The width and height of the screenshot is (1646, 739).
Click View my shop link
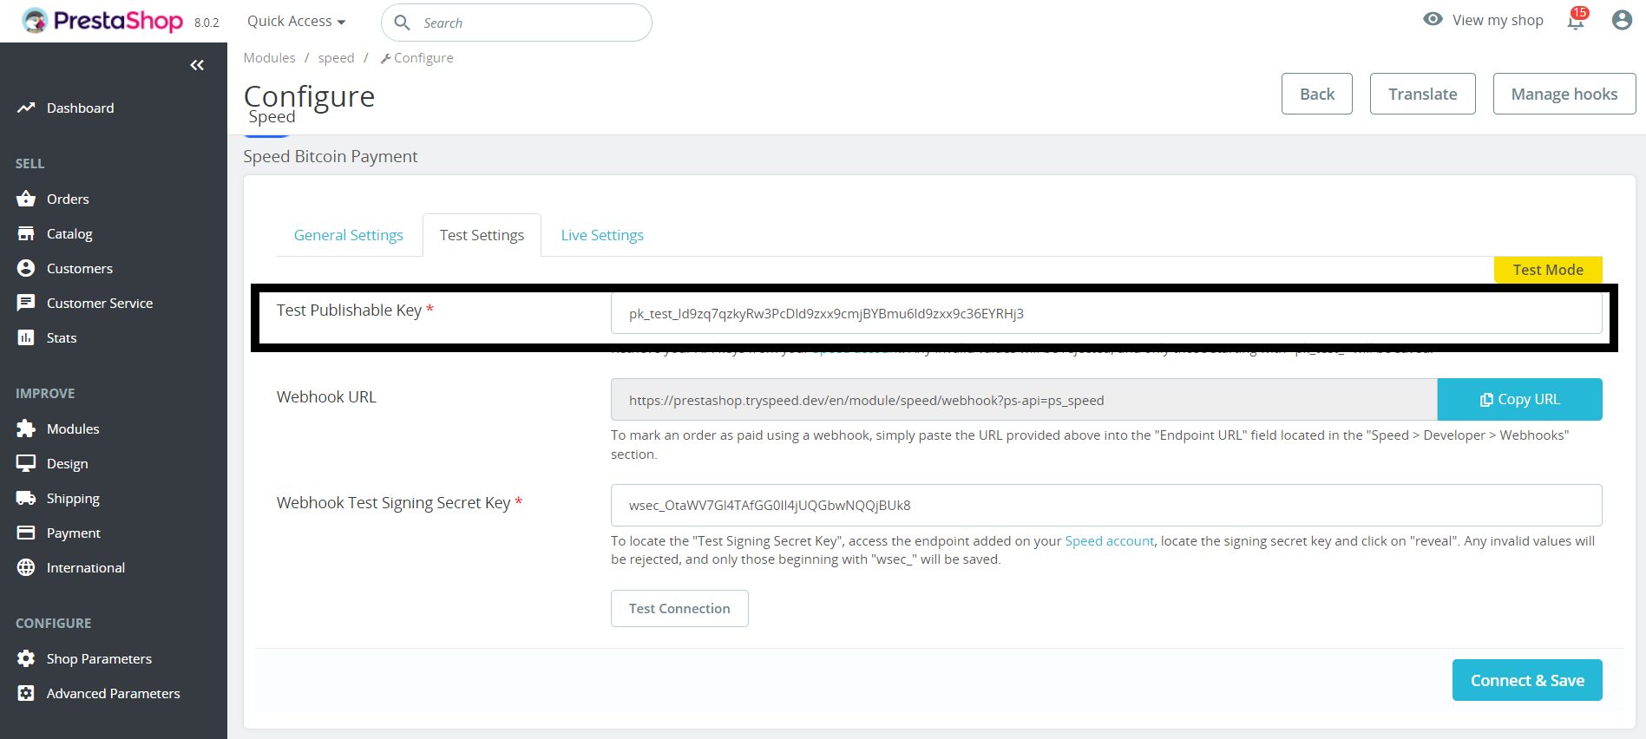[1498, 20]
